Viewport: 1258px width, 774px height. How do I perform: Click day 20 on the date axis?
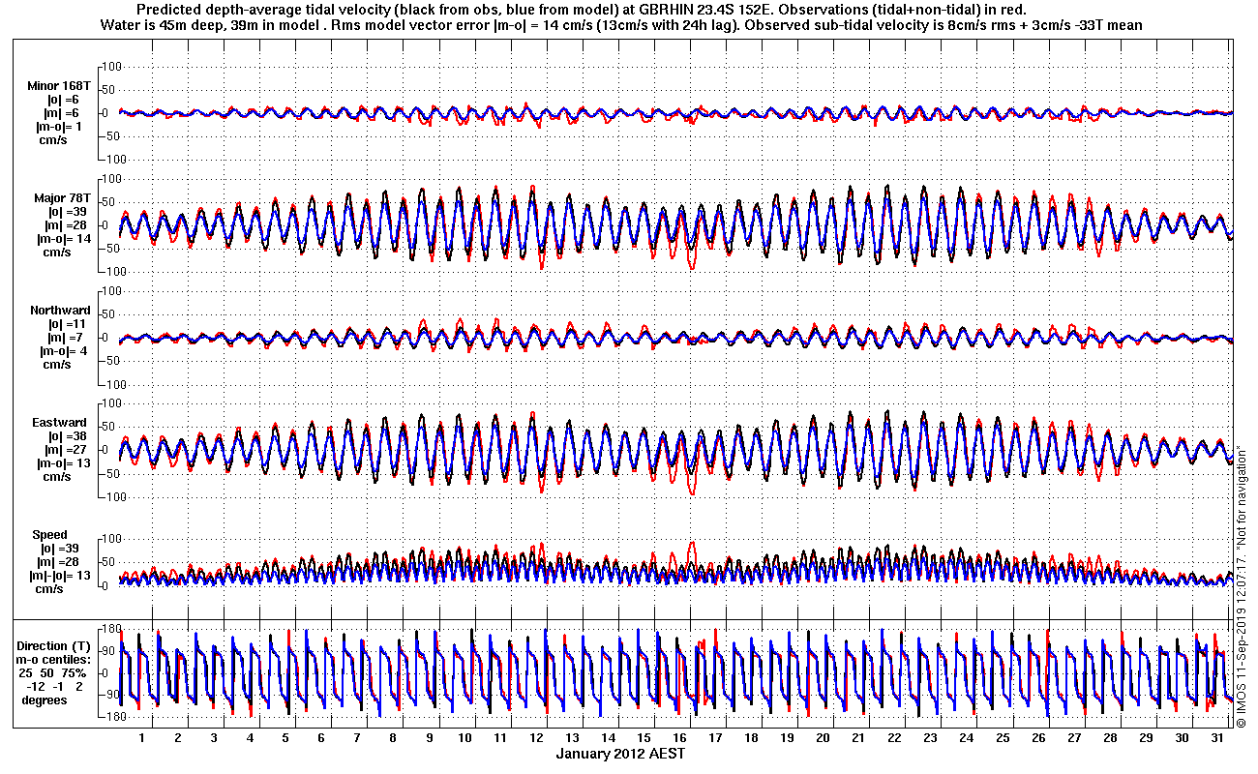pos(823,738)
